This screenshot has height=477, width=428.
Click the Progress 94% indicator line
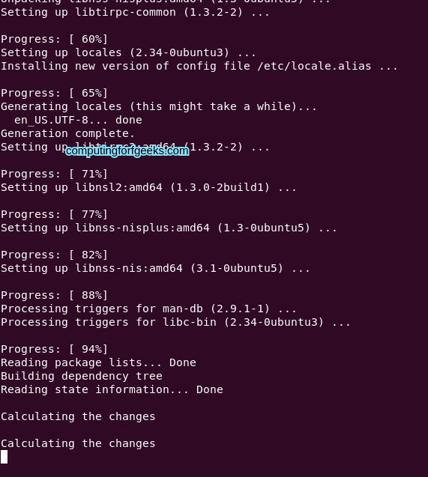(x=54, y=349)
